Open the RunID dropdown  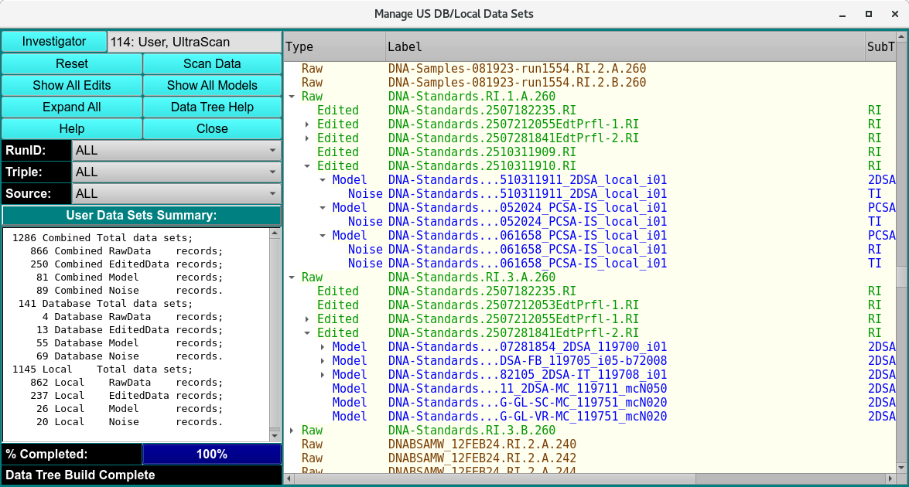[176, 150]
